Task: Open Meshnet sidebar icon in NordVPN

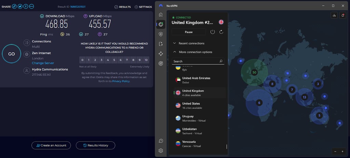Action: click(161, 53)
